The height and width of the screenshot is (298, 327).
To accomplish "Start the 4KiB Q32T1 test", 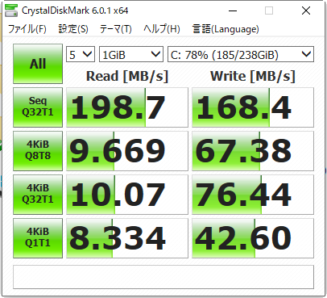I will pyautogui.click(x=38, y=195).
